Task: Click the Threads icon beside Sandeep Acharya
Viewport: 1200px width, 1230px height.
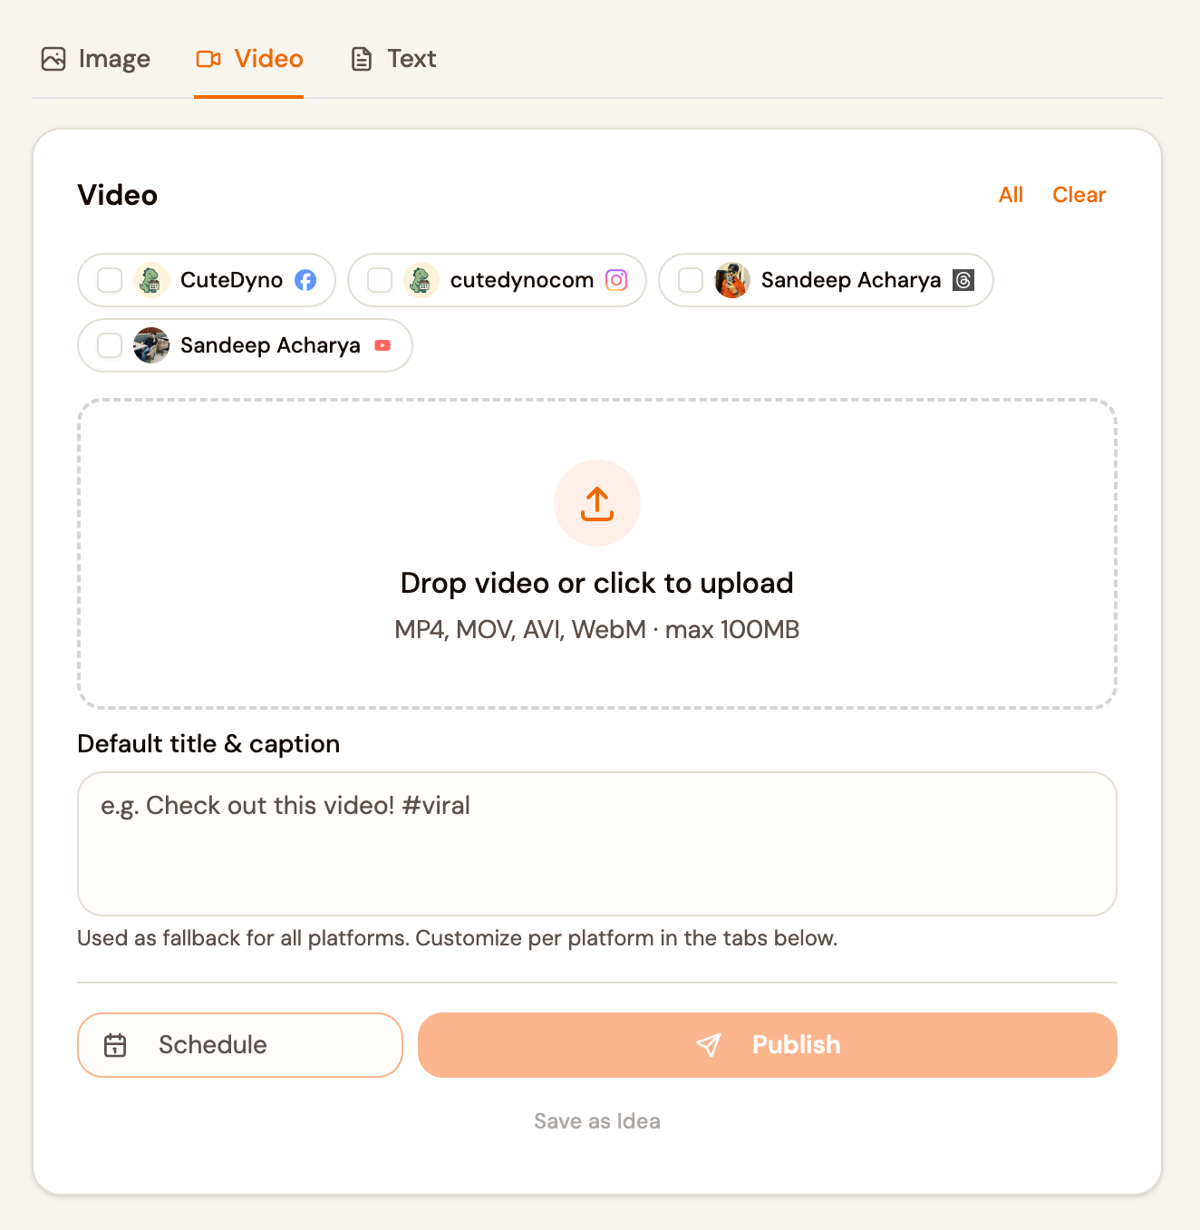Action: tap(963, 280)
